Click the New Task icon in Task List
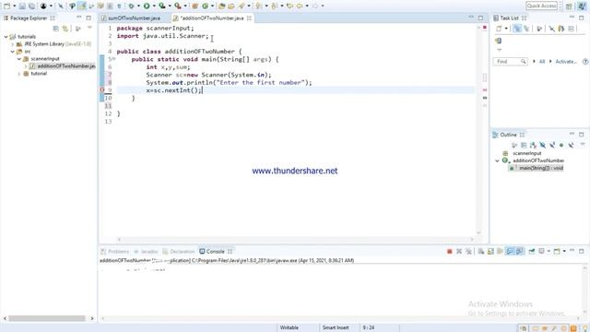The image size is (590, 332). pos(499,29)
